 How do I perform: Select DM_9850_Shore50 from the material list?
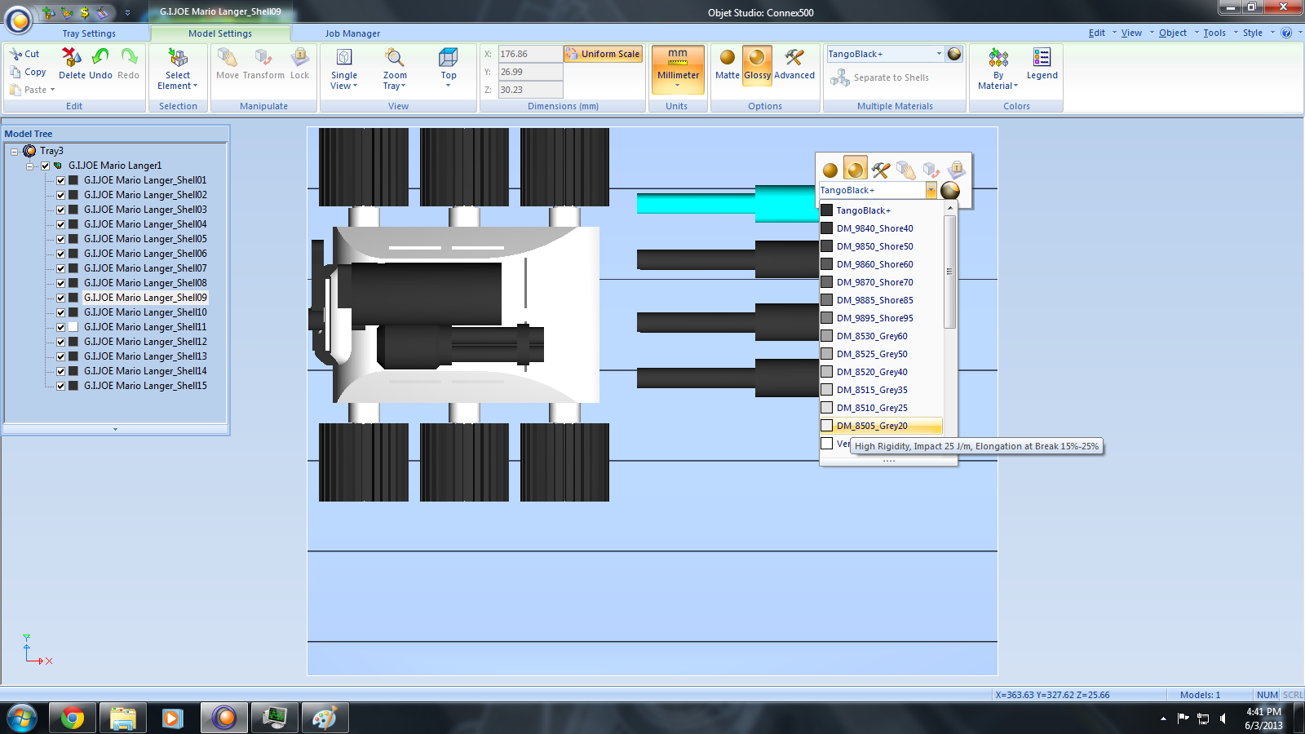click(x=881, y=246)
